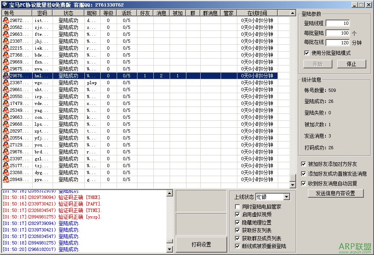Click the 打码成功: 26 statistic
The width and height of the screenshot is (374, 255).
tap(319, 148)
